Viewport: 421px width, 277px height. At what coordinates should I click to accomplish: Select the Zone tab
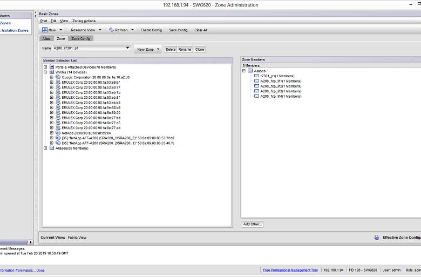click(61, 38)
